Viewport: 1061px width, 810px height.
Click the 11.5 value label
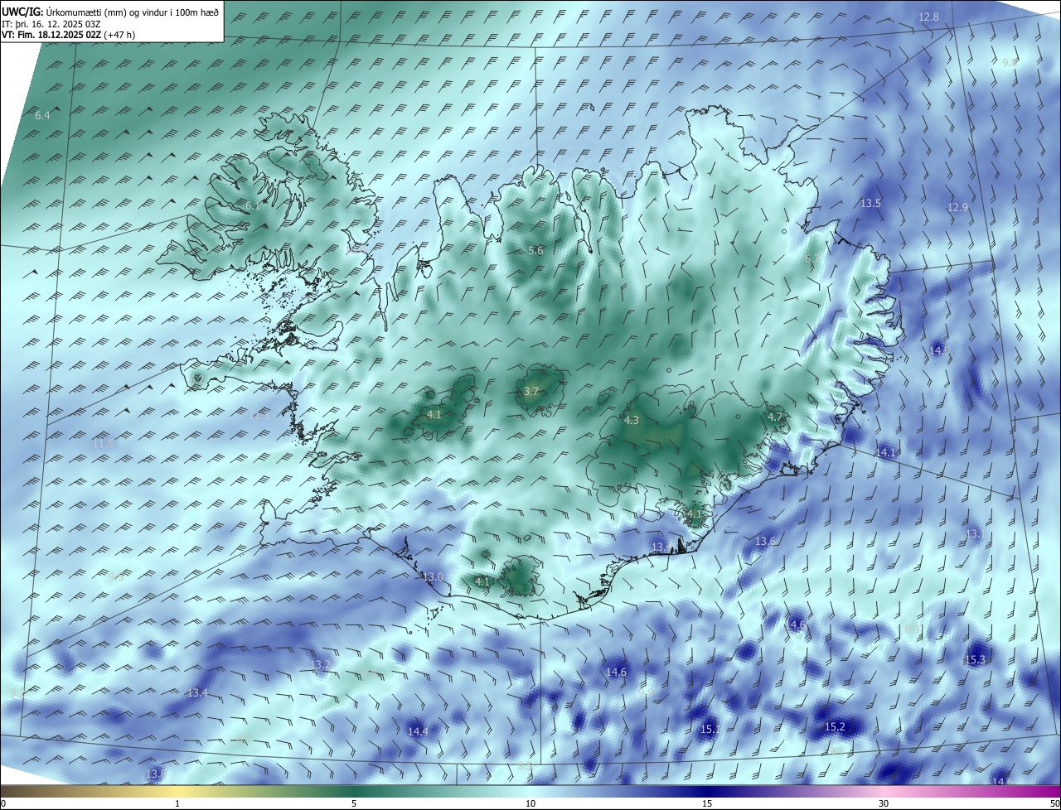pos(102,445)
